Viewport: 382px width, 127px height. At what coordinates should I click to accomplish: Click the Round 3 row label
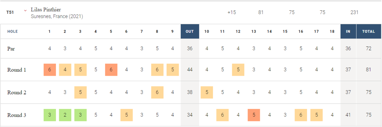[17, 115]
